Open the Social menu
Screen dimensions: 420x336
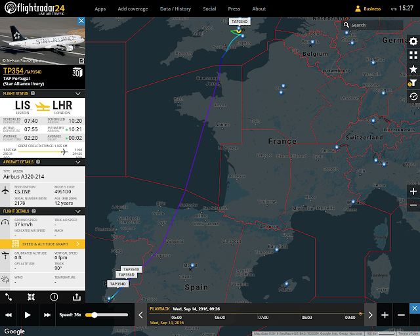click(x=209, y=9)
